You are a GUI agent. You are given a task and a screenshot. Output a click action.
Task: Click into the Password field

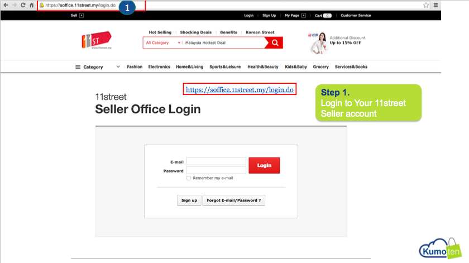coord(216,170)
